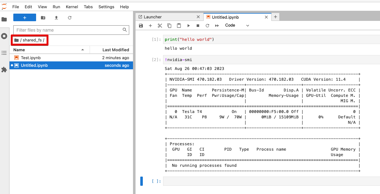Viewport: 380px width, 194px height.
Task: Open the Extension Manager puzzle icon
Action: [x=4, y=70]
